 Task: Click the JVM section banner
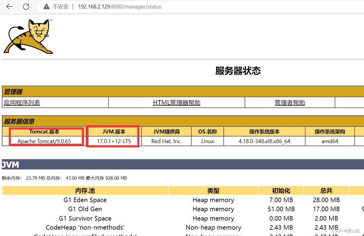coord(183,165)
